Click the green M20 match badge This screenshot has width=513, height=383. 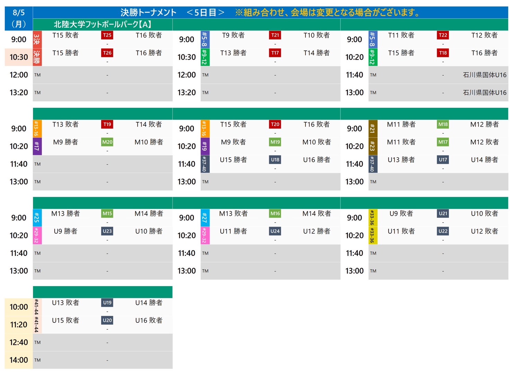coord(107,142)
